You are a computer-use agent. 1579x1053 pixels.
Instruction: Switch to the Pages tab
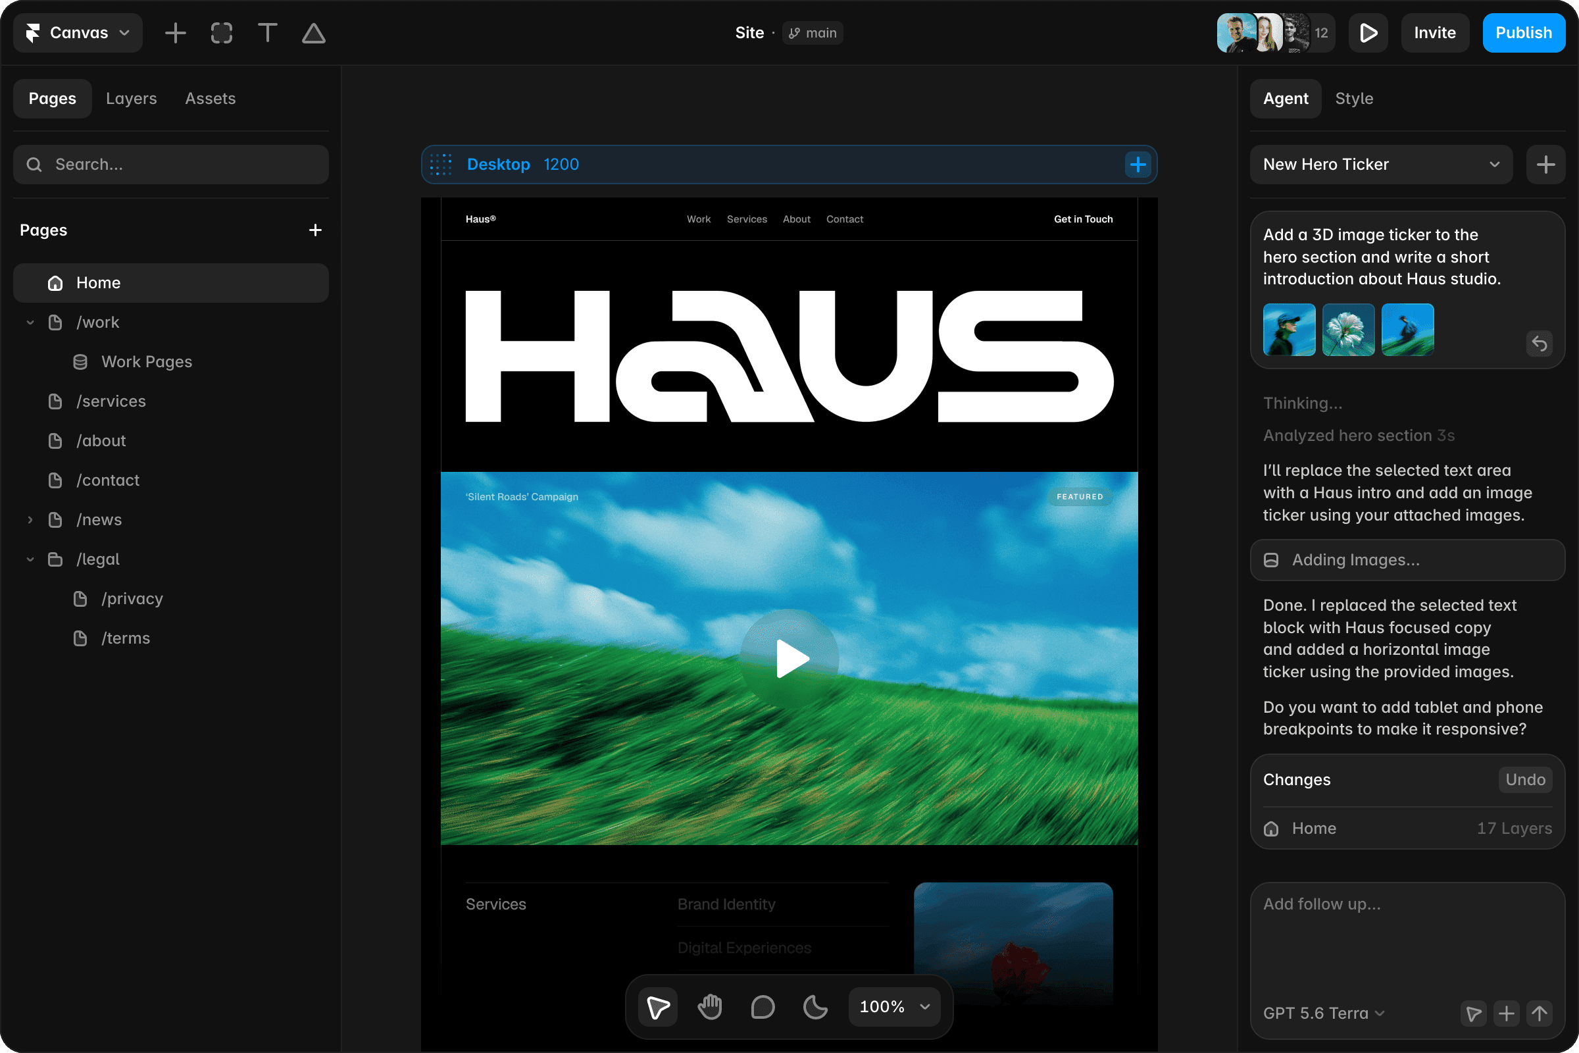coord(53,99)
